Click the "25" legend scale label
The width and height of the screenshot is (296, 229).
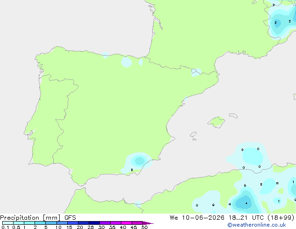click(91, 227)
